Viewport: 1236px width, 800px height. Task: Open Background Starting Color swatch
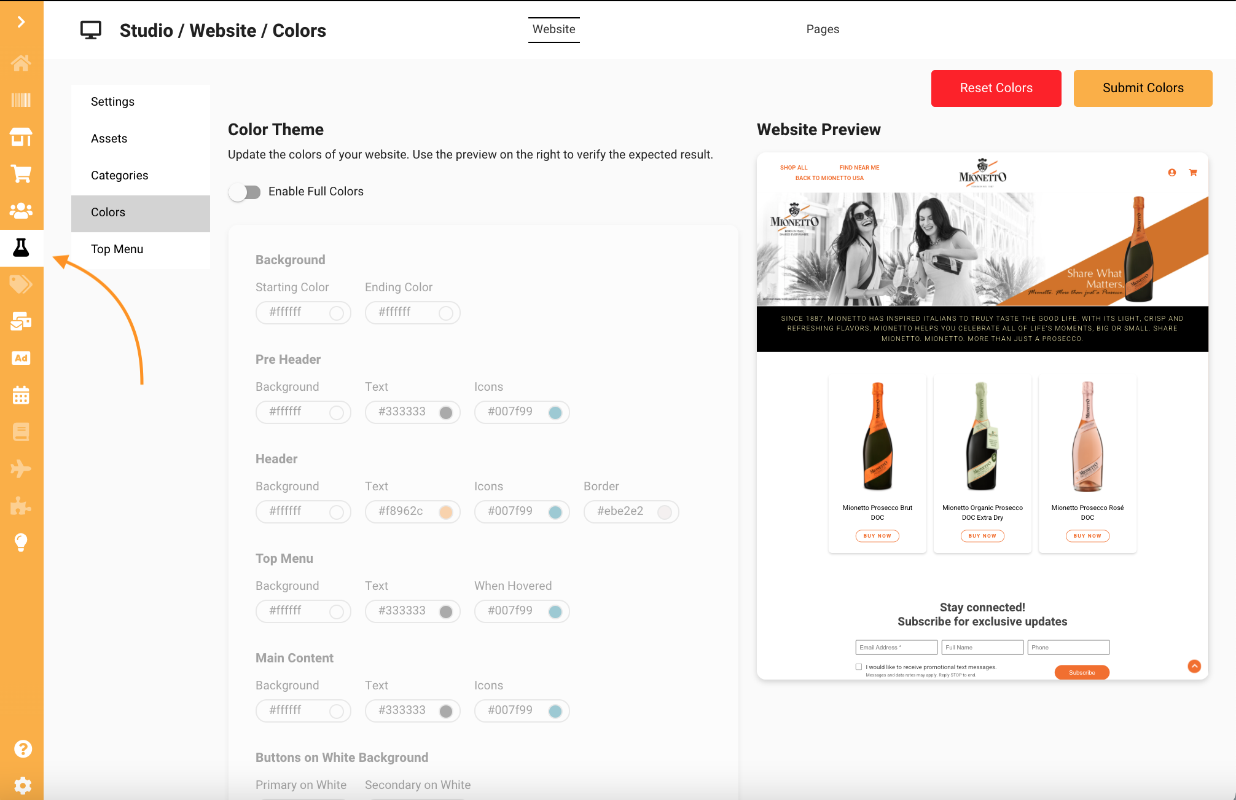coord(337,313)
